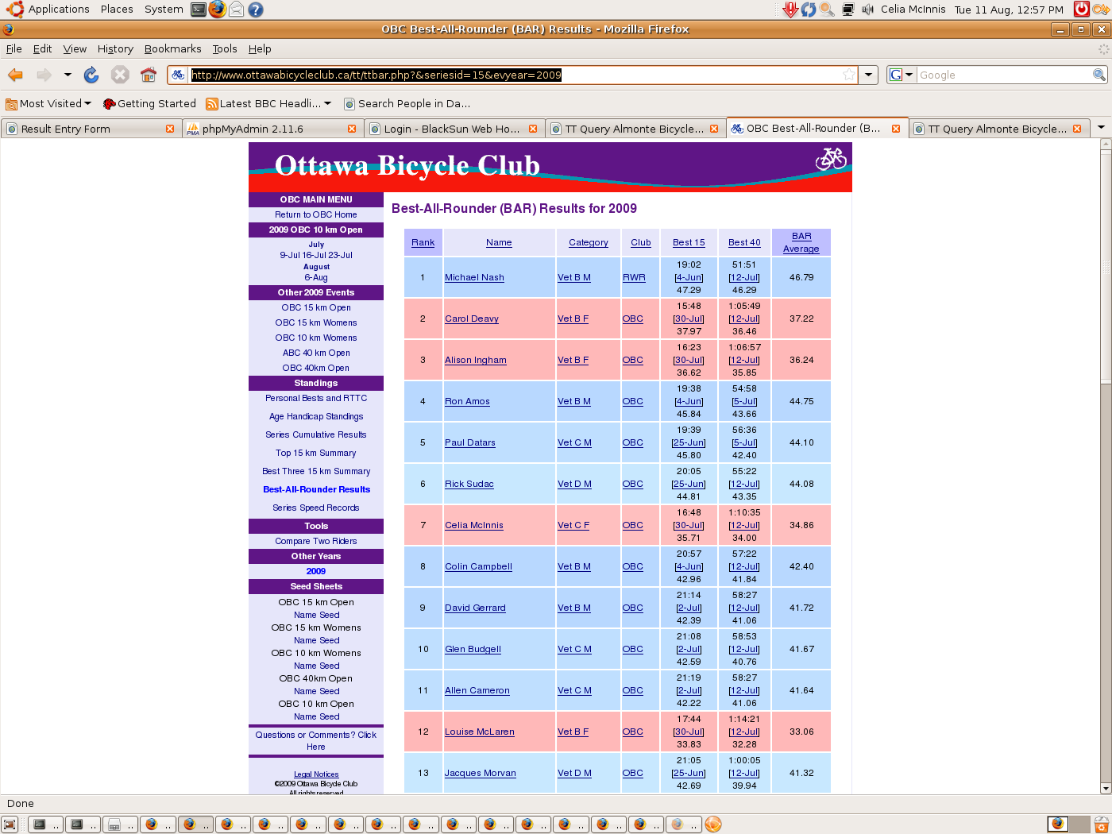Open the Applications menu in top panel
Image resolution: width=1112 pixels, height=834 pixels.
[58, 10]
